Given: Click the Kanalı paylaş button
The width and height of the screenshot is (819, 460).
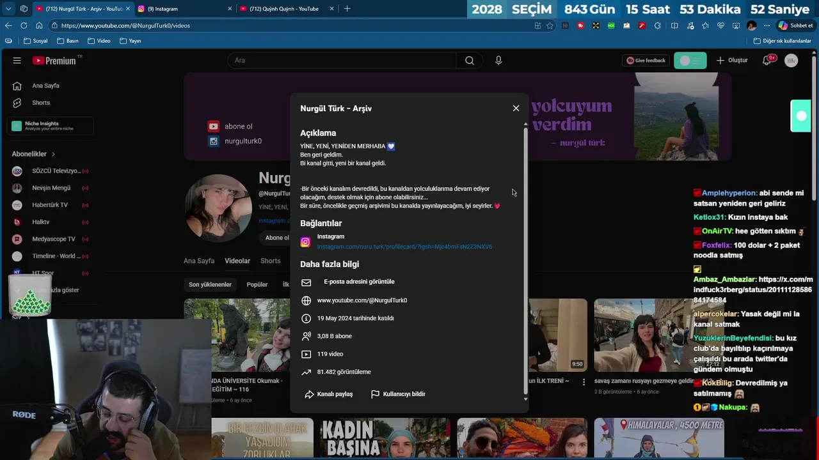Looking at the screenshot, I should click(328, 394).
